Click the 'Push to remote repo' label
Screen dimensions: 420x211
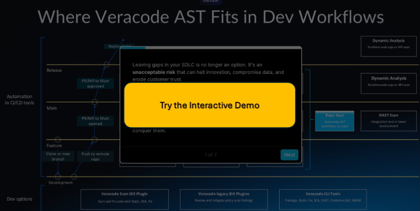pyautogui.click(x=95, y=157)
